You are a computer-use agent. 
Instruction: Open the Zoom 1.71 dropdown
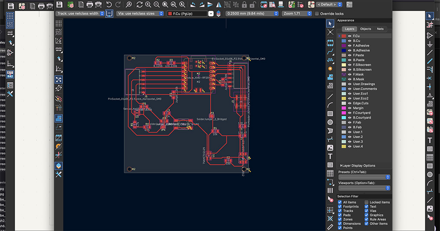click(297, 14)
